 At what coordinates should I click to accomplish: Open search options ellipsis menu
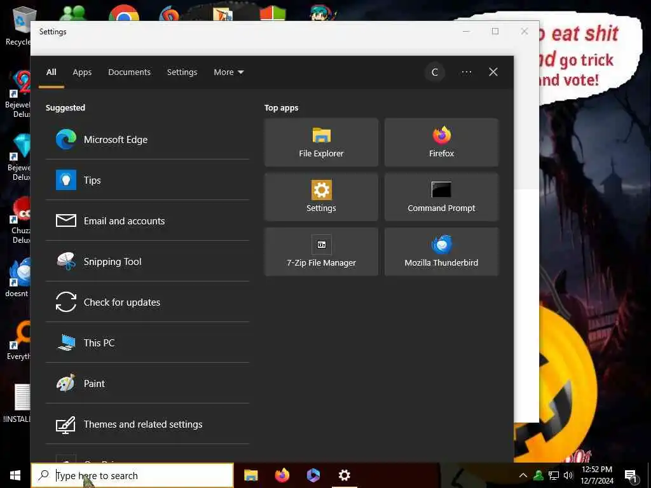(x=466, y=72)
